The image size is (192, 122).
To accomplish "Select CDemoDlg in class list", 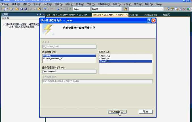I will [126, 61].
